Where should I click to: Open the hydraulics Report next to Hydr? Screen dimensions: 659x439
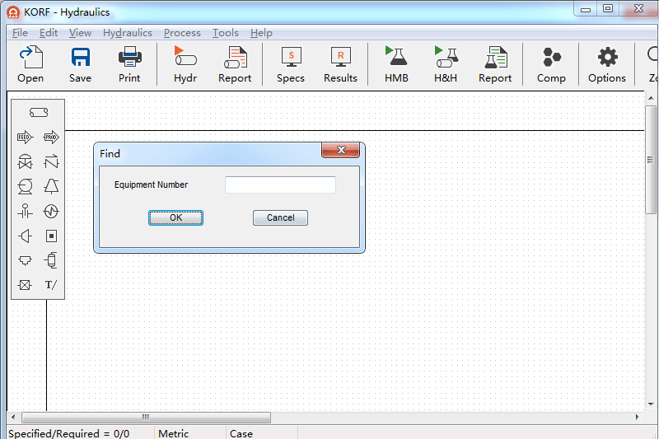235,64
